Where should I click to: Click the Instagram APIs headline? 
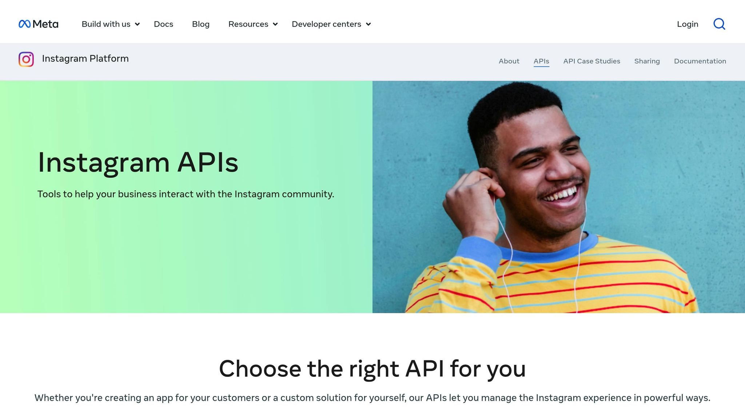138,162
